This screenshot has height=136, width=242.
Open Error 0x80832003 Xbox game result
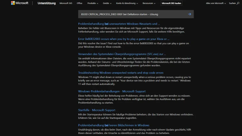point(124,39)
